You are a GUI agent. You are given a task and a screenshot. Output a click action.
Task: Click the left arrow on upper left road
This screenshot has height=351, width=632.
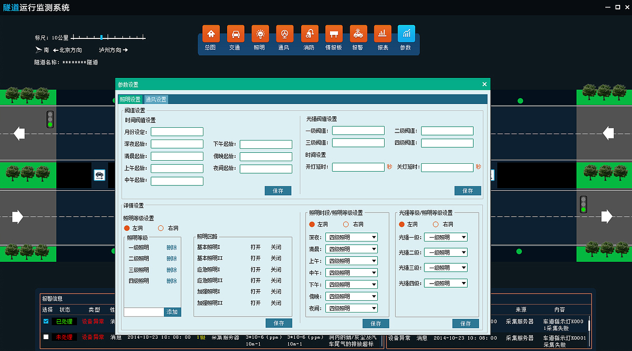pyautogui.click(x=19, y=134)
